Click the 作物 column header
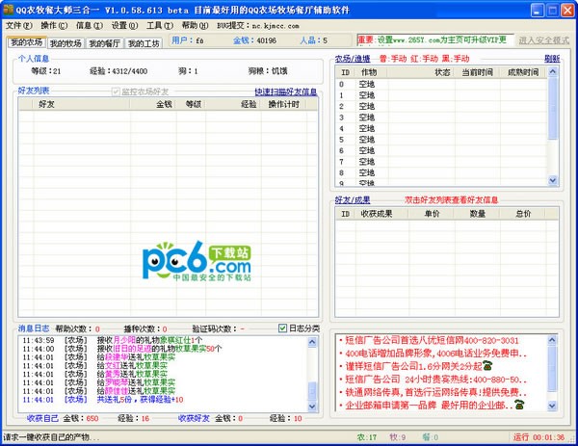The width and height of the screenshot is (578, 446). click(372, 72)
